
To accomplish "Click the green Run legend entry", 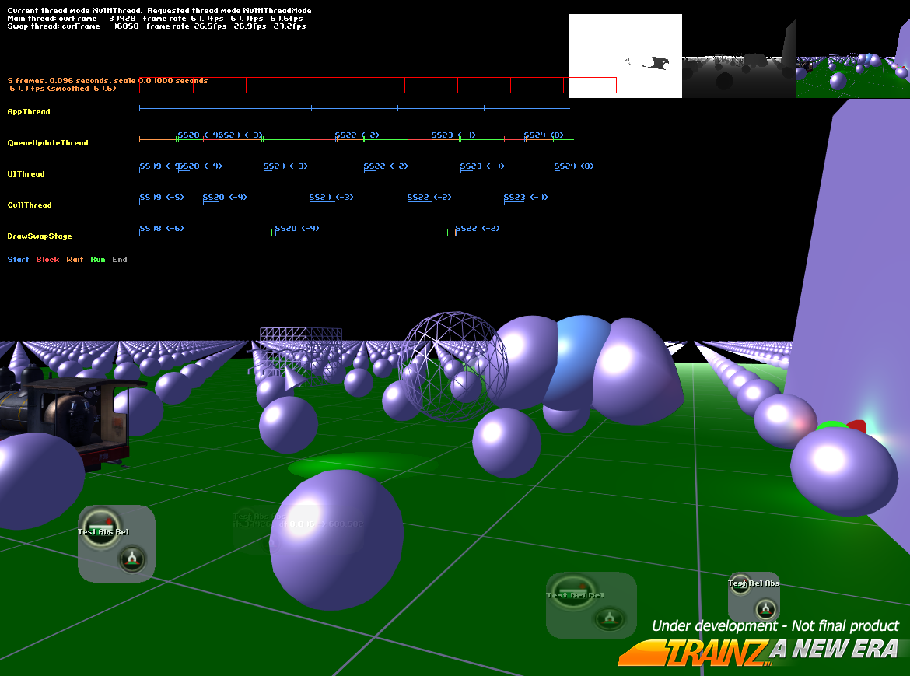I will click(98, 260).
